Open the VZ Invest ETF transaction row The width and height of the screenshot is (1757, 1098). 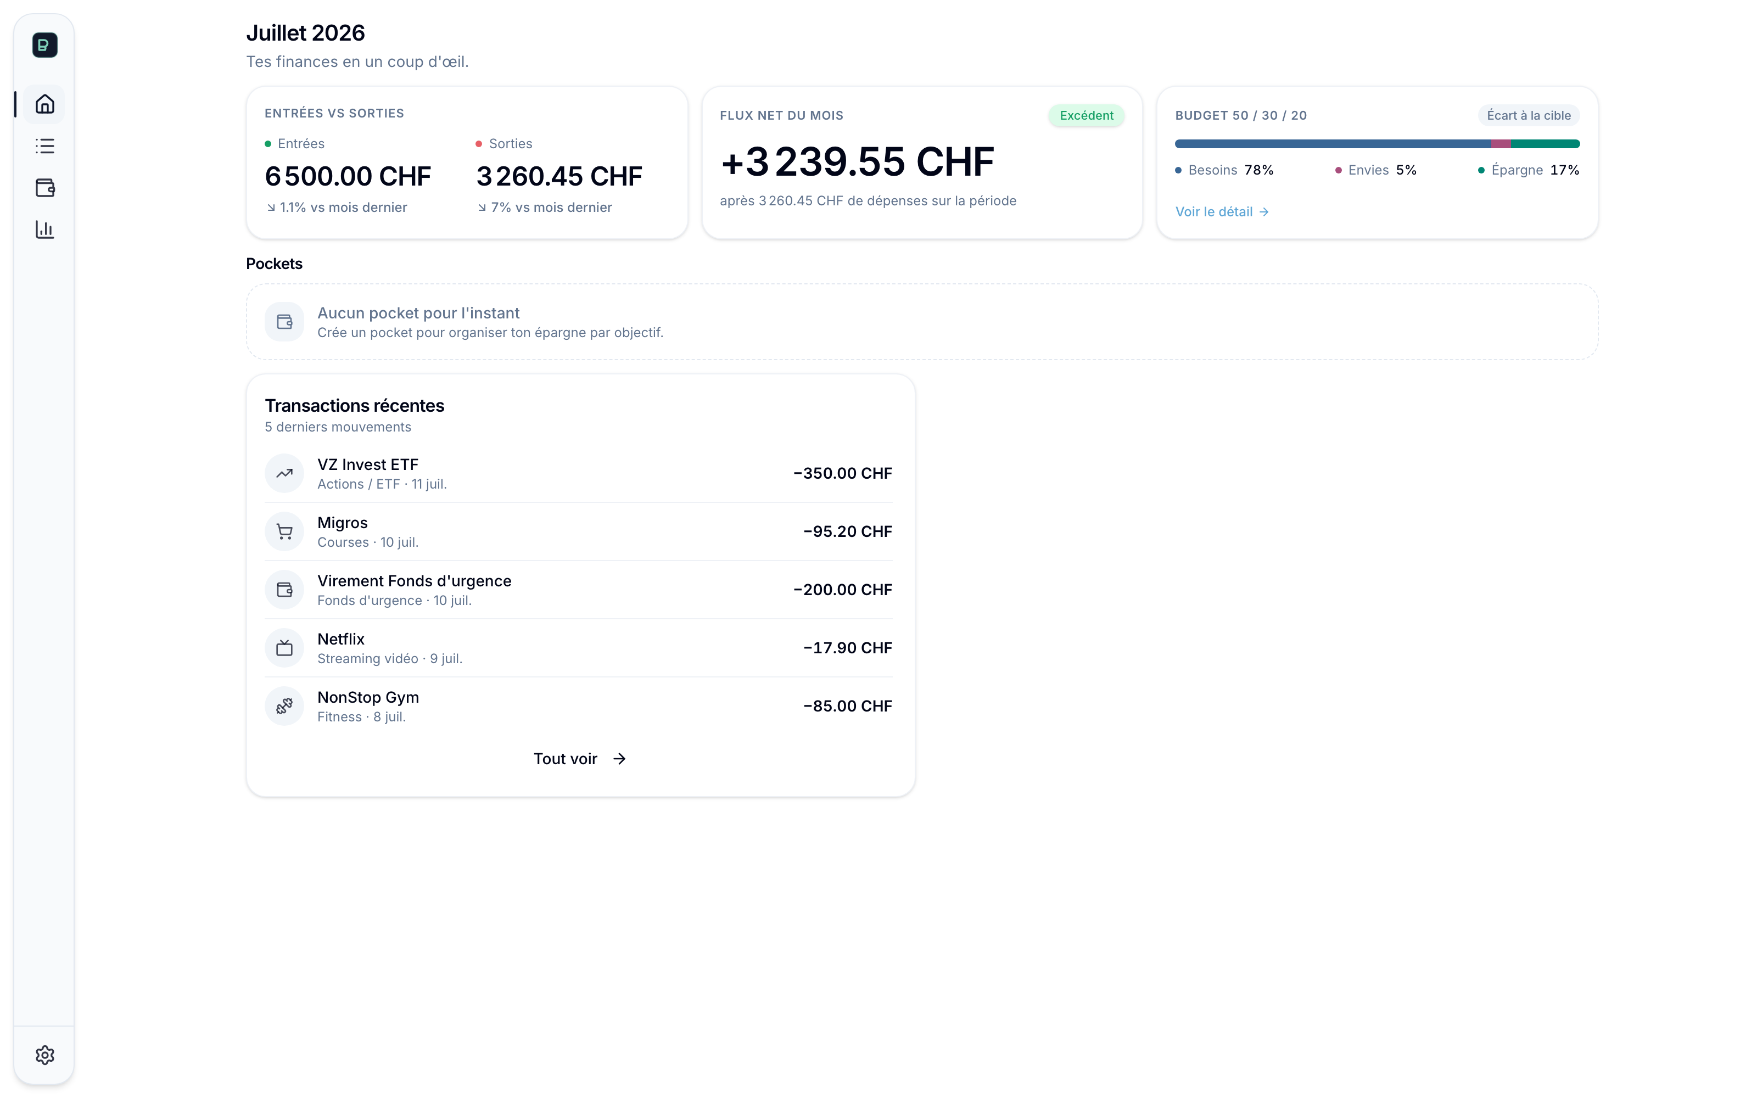pyautogui.click(x=579, y=473)
